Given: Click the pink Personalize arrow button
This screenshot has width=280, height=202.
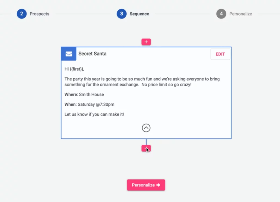Looking at the screenshot, I should (x=146, y=185).
